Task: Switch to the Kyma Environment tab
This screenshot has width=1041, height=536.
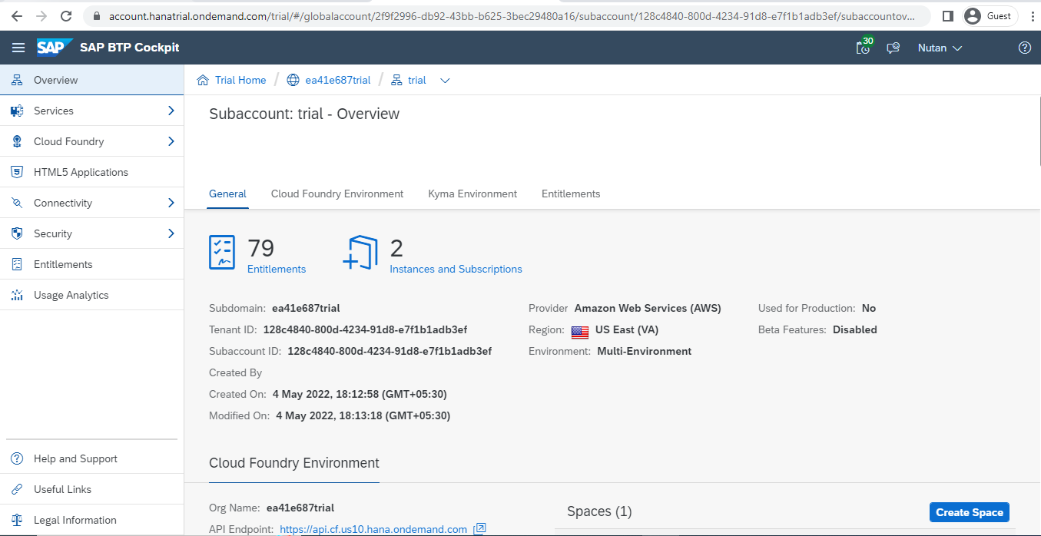Action: tap(472, 194)
